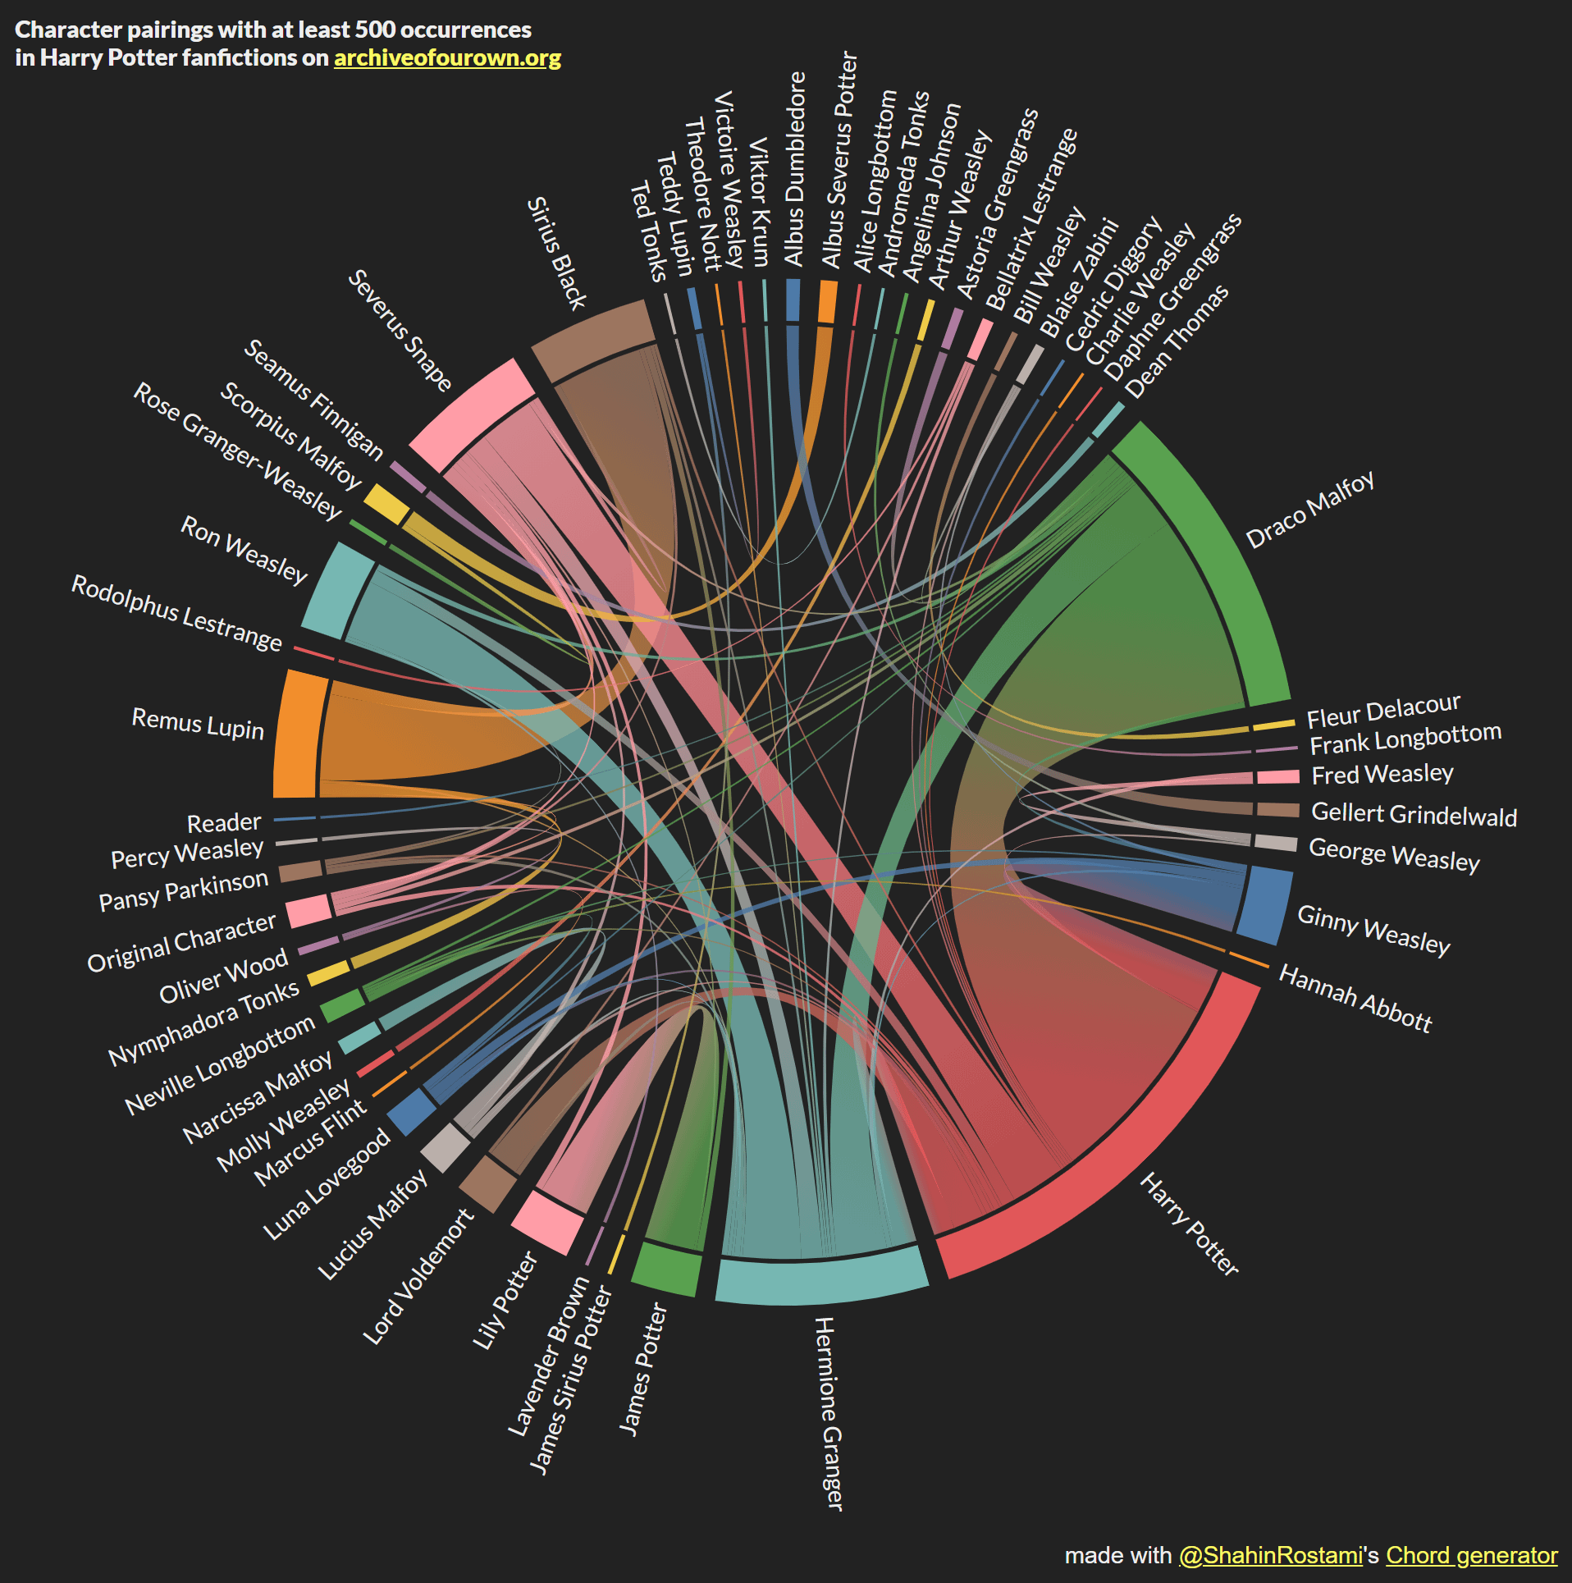Open the @ShahinRostami profile link
1572x1583 pixels.
(1271, 1555)
